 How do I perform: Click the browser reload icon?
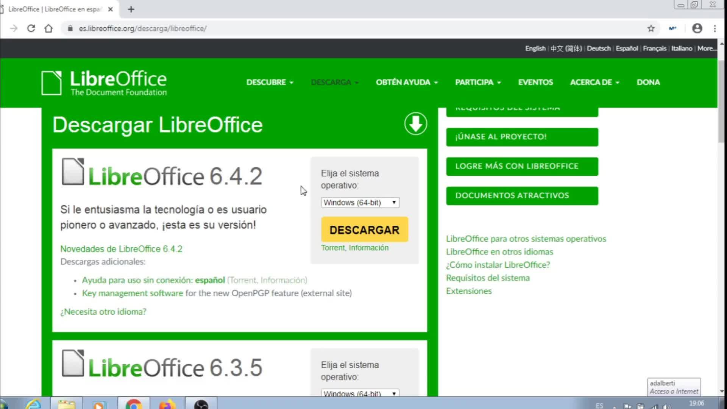pyautogui.click(x=31, y=28)
